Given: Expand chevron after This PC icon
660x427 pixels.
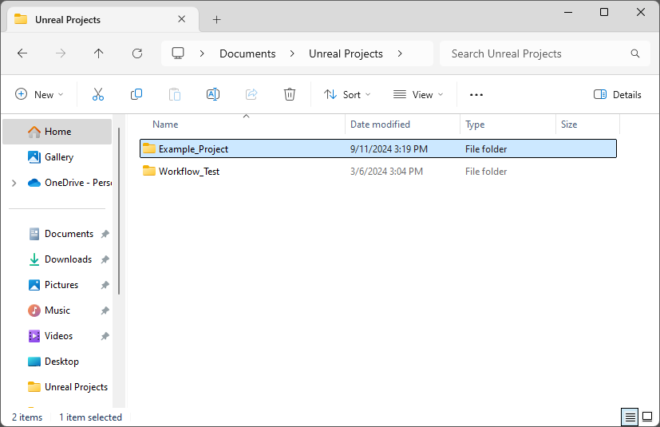Looking at the screenshot, I should (x=202, y=53).
